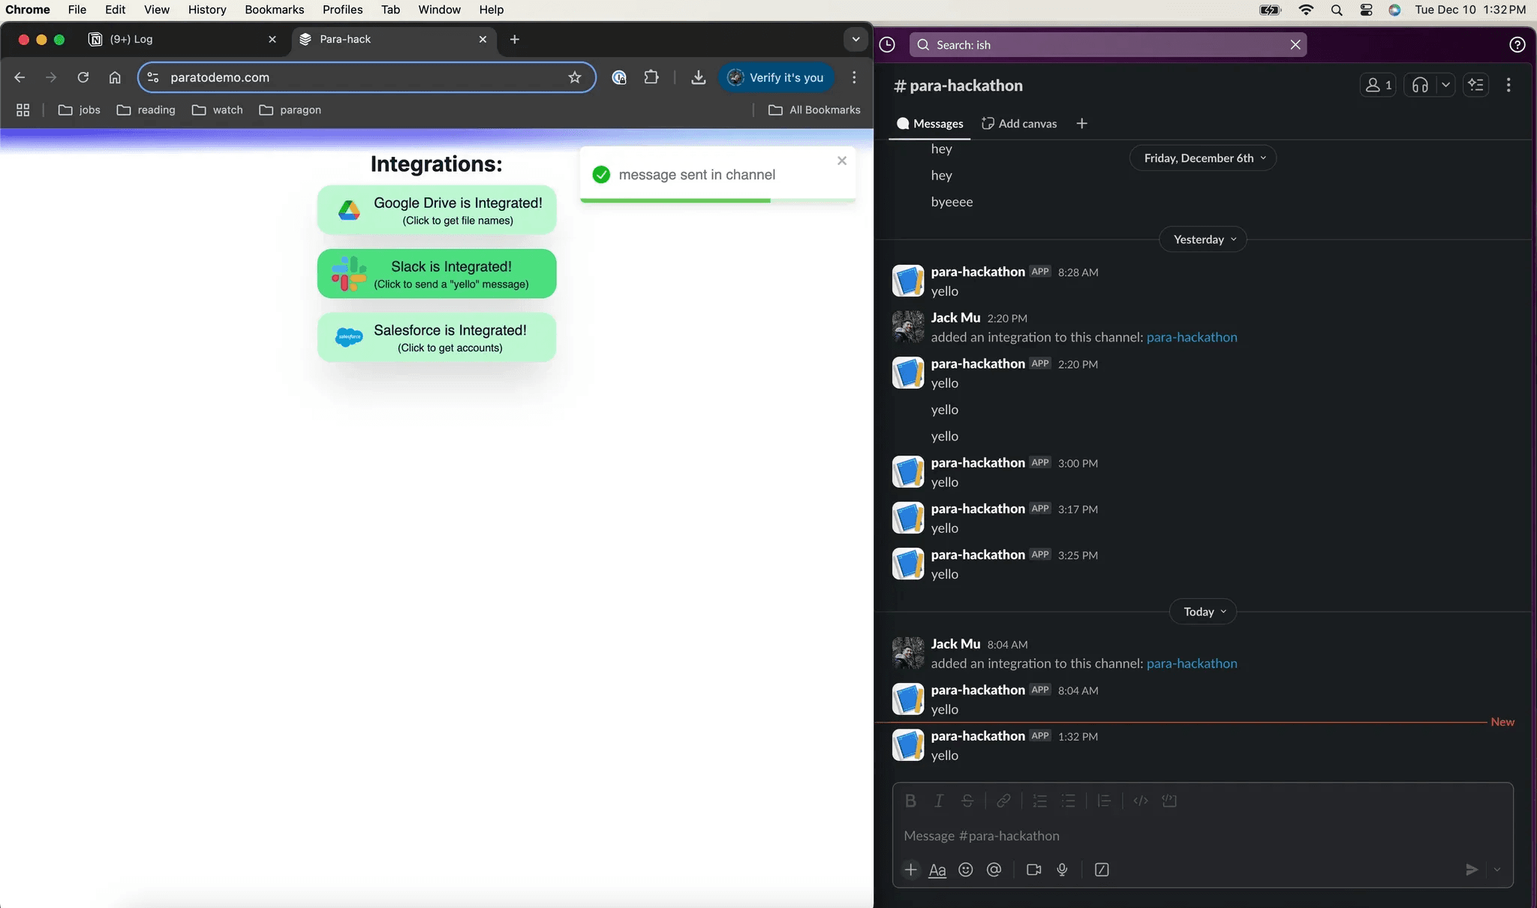Open the Friday, December 6th date dropdown
The image size is (1537, 908).
coord(1203,158)
